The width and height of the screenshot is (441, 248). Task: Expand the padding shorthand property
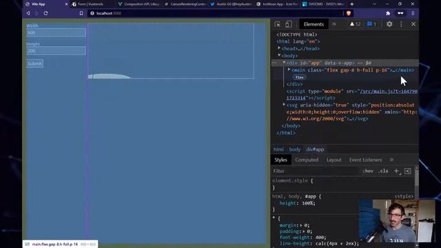(303, 231)
